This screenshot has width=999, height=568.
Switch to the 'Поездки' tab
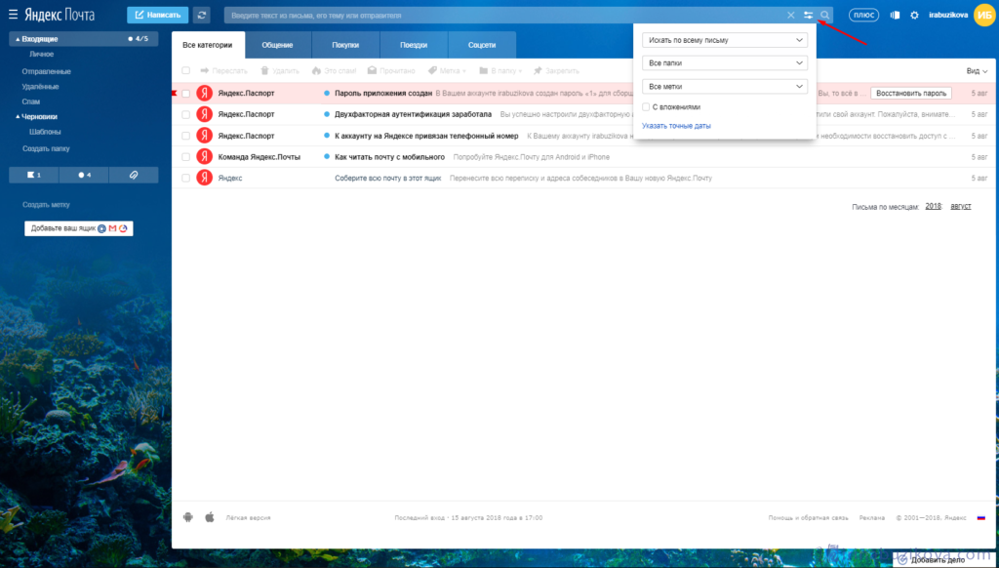[x=413, y=45]
